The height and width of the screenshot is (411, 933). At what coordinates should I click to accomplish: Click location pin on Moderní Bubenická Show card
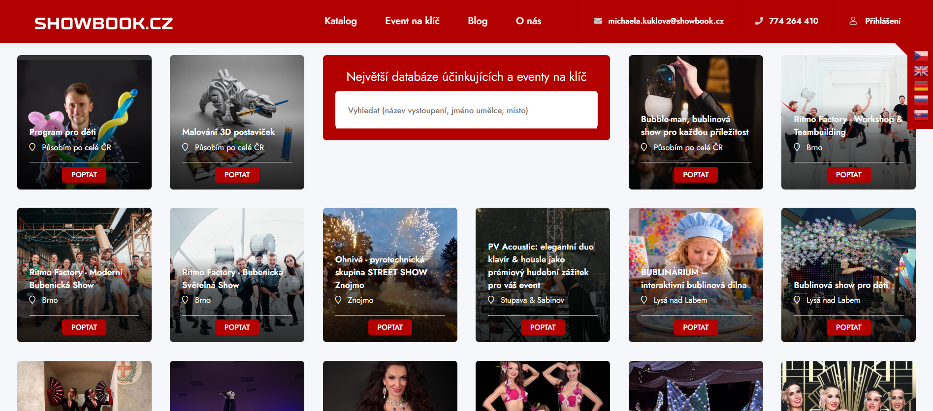point(32,300)
